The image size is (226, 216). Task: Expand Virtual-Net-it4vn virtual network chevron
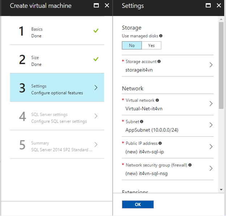(211, 104)
